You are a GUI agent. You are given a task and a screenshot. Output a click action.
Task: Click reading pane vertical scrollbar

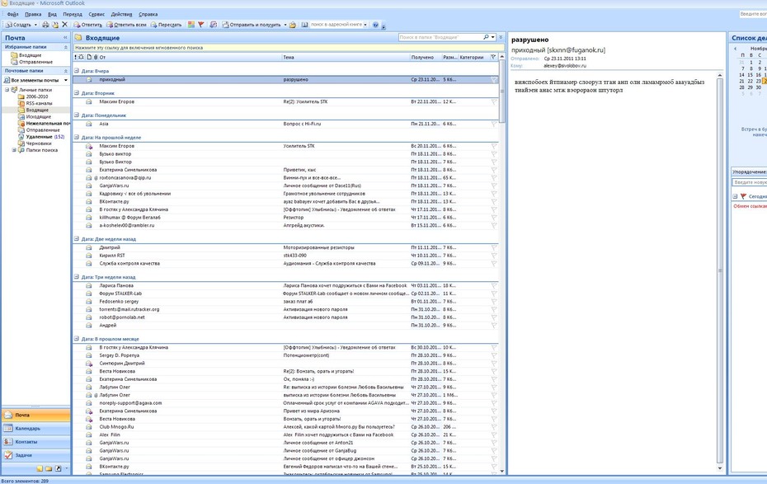719,270
